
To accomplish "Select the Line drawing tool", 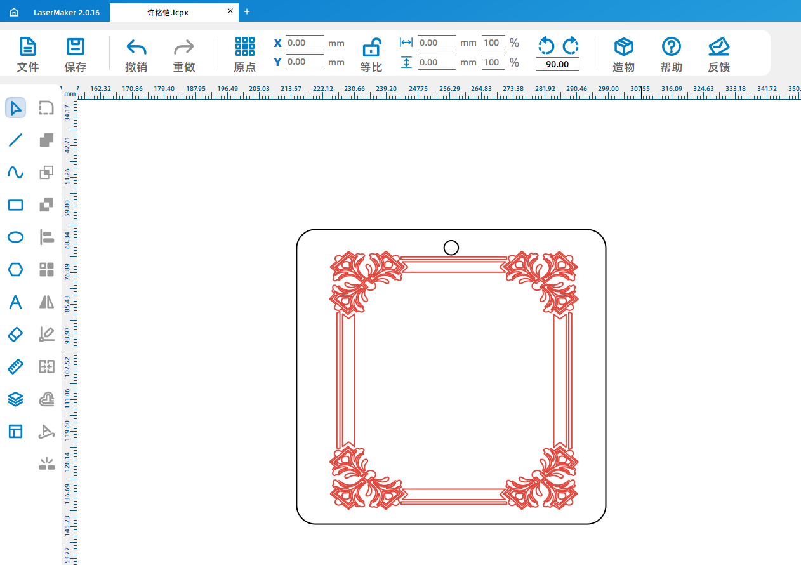I will click(16, 140).
